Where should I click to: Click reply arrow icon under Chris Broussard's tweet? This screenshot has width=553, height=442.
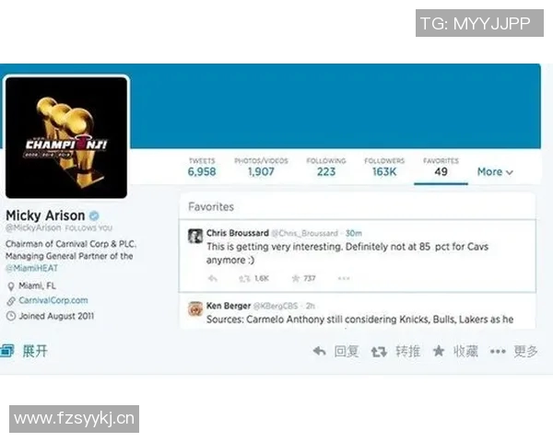click(212, 278)
